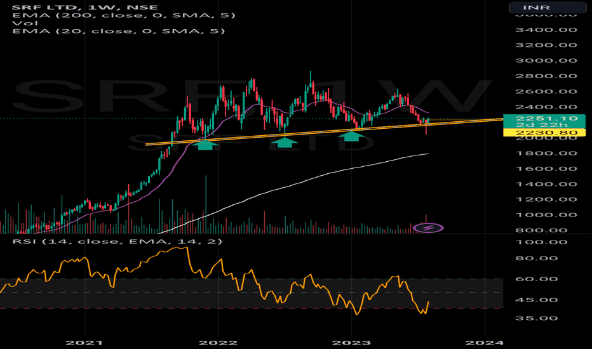The width and height of the screenshot is (592, 349).
Task: Click the 2022 label on time axis
Action: 219,343
